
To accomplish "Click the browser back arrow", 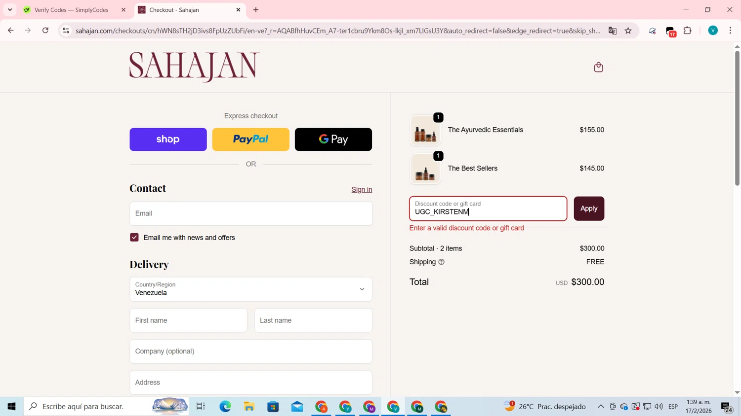I will click(10, 31).
